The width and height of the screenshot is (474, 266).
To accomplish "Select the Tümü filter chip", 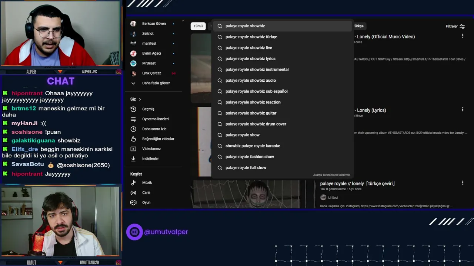I will click(x=198, y=26).
